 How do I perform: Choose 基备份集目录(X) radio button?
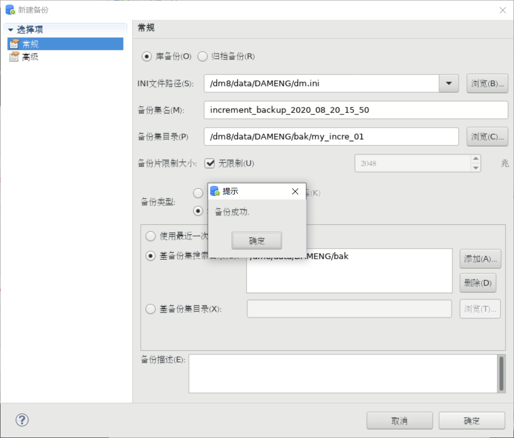150,309
